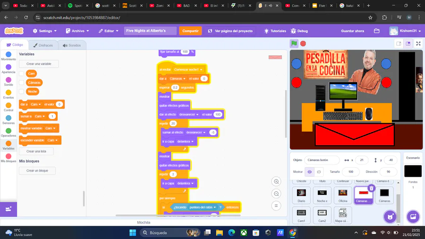Switch to the Disfraces tab
The image size is (425, 239).
pyautogui.click(x=43, y=45)
